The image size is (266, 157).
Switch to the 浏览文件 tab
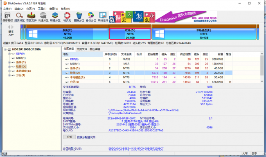(82, 49)
